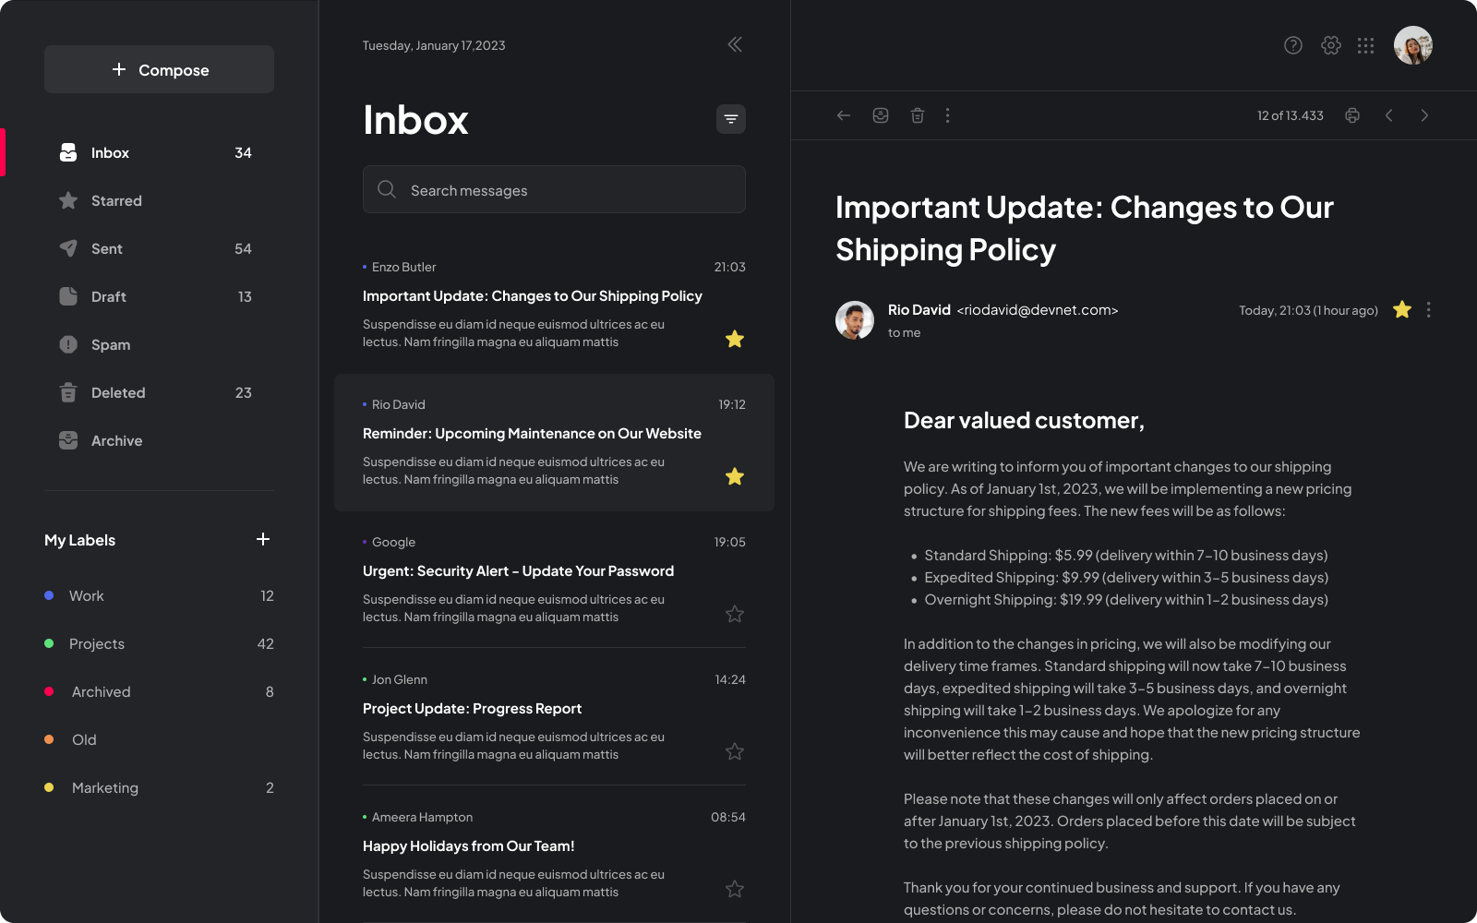
Task: Open the apps grid icon
Action: pyautogui.click(x=1365, y=45)
